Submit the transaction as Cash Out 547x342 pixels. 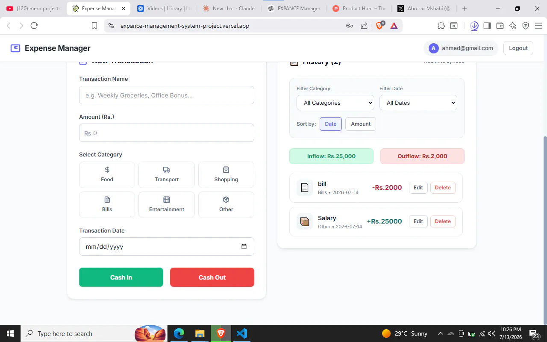click(x=212, y=277)
